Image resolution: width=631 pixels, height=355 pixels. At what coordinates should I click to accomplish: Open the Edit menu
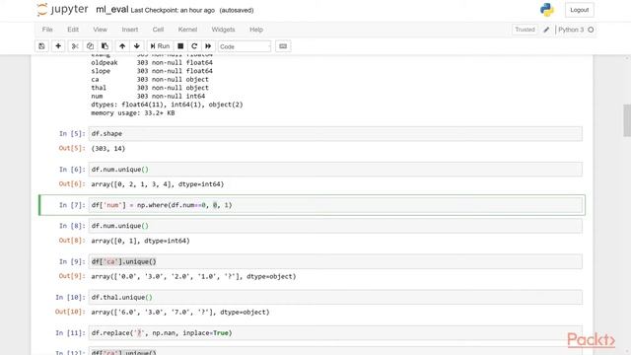(73, 30)
